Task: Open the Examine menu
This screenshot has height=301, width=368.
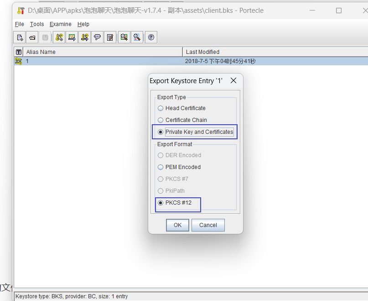Action: click(x=61, y=24)
